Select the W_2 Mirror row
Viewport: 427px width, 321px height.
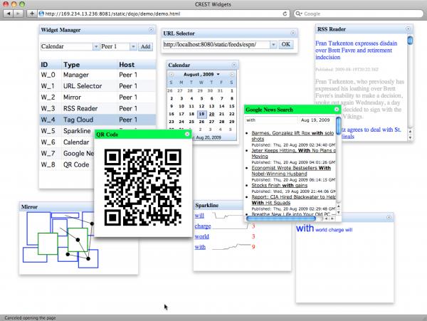click(97, 98)
